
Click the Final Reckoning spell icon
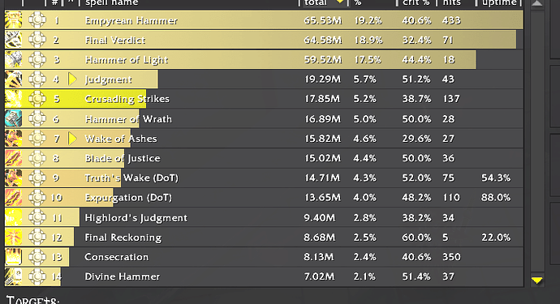(x=13, y=238)
